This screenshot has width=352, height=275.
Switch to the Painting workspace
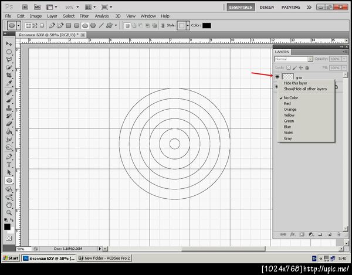(291, 7)
